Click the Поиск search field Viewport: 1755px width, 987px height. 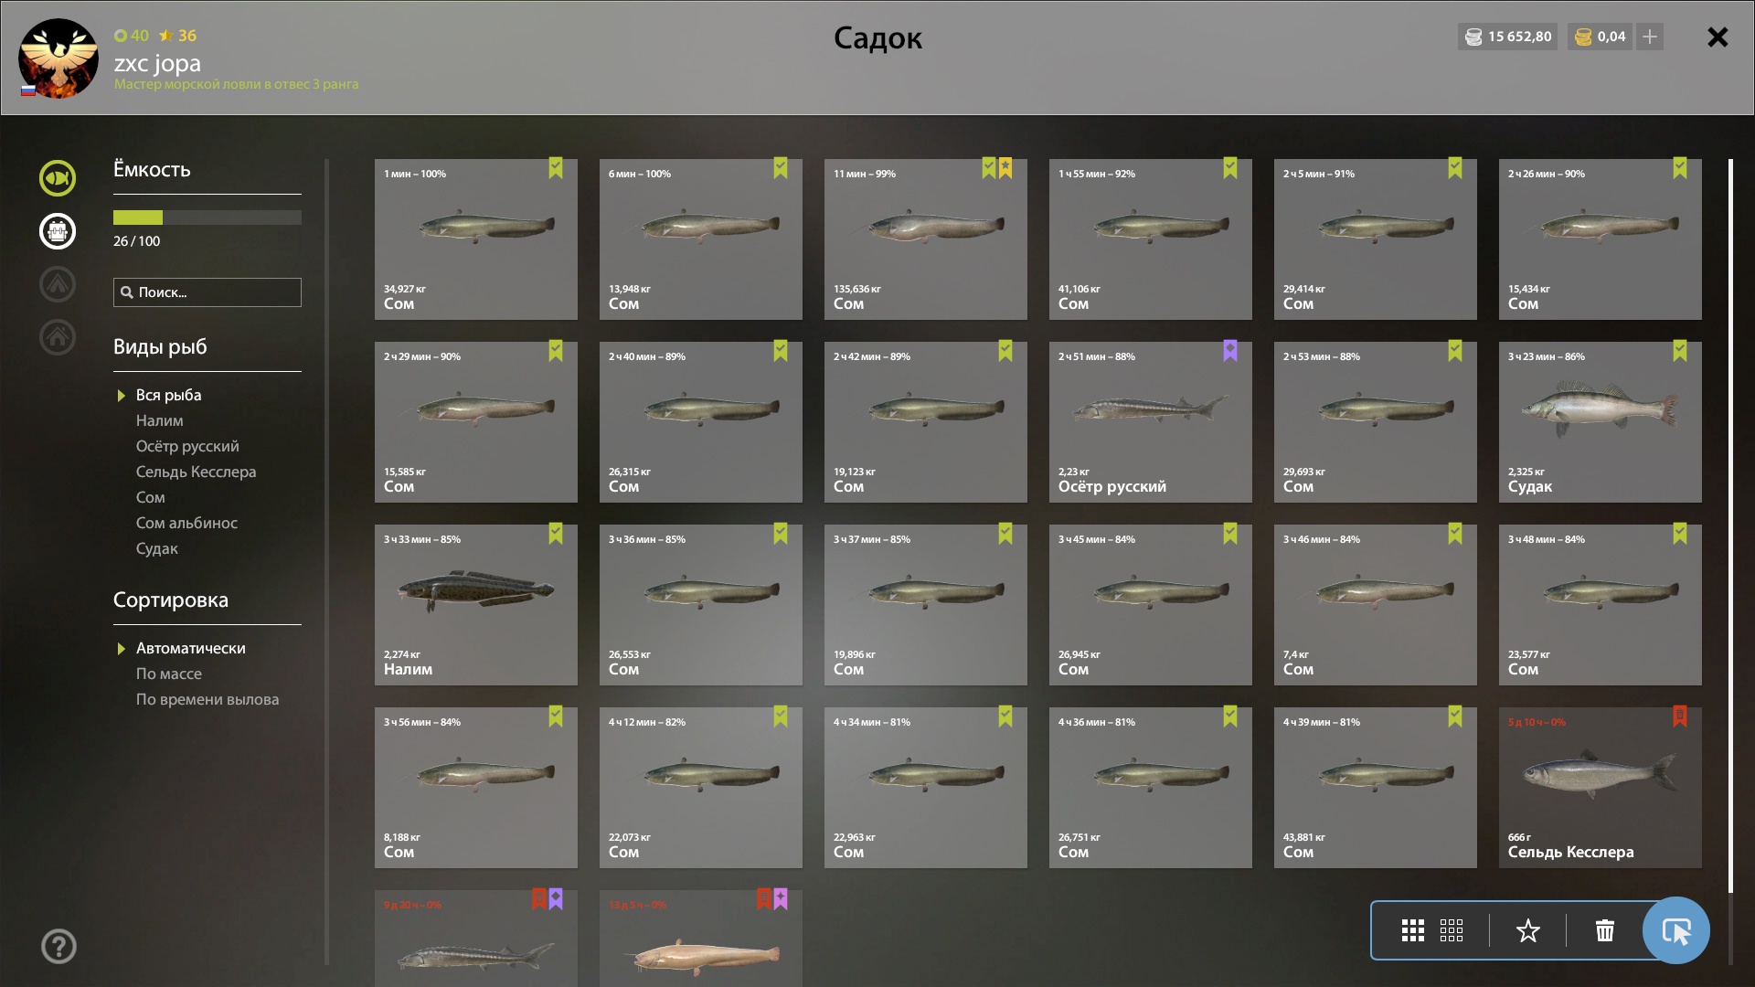(207, 292)
